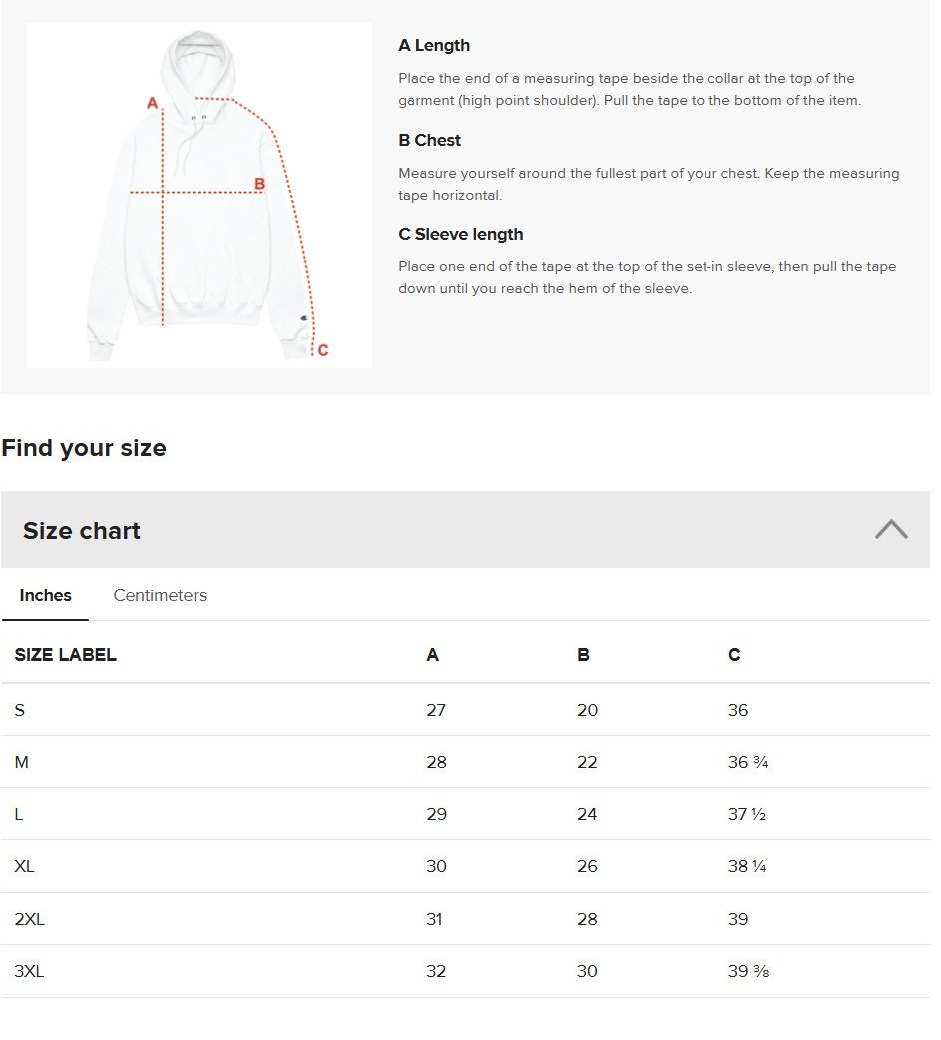Click the SIZE LABEL column header
The width and height of the screenshot is (941, 1040).
pyautogui.click(x=66, y=655)
